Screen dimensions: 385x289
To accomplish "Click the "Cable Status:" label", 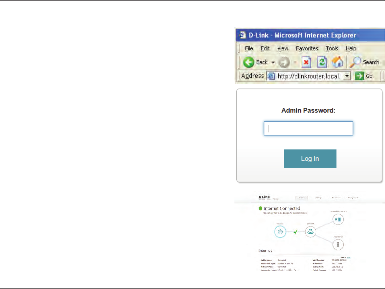I will 266,260.
